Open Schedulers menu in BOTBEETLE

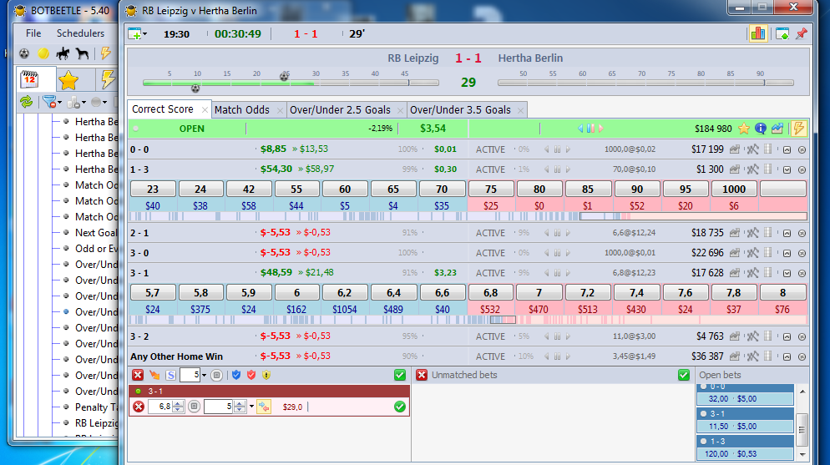[x=80, y=33]
